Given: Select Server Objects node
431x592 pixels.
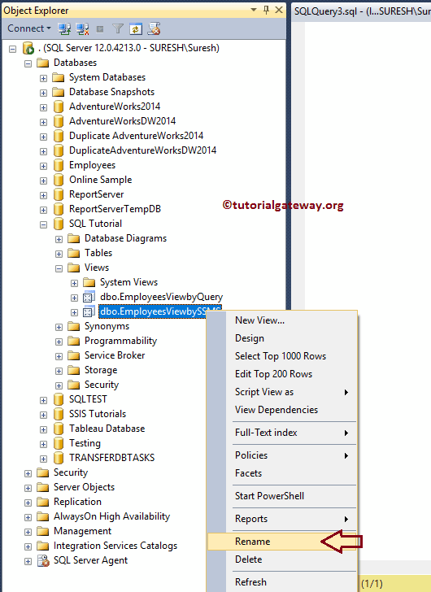Looking at the screenshot, I should (84, 487).
